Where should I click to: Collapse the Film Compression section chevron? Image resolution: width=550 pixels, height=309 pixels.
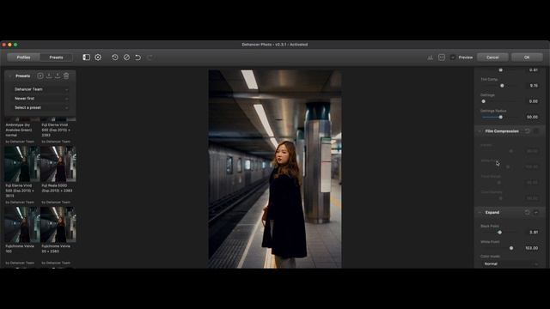point(480,131)
